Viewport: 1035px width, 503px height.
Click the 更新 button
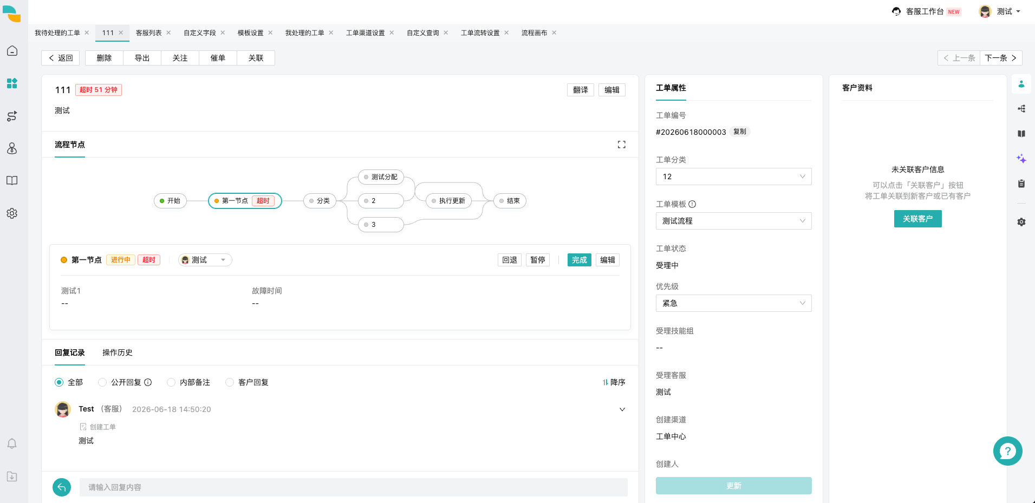pyautogui.click(x=734, y=486)
